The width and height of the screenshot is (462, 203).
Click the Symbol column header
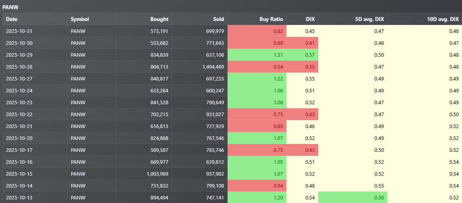(80, 19)
